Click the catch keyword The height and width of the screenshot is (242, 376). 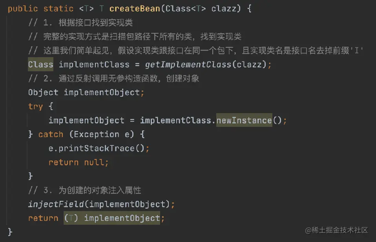pyautogui.click(x=51, y=134)
